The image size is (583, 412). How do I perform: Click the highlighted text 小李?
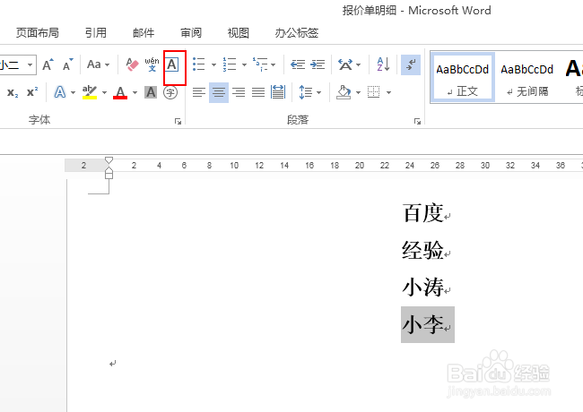pos(423,324)
